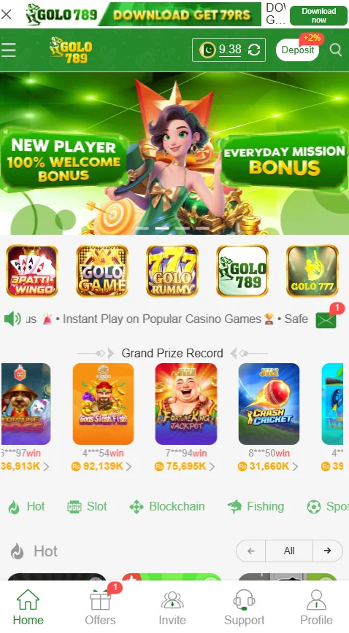This screenshot has height=633, width=349.
Task: Open the Golo Rummy 777 icon
Action: coord(172,271)
